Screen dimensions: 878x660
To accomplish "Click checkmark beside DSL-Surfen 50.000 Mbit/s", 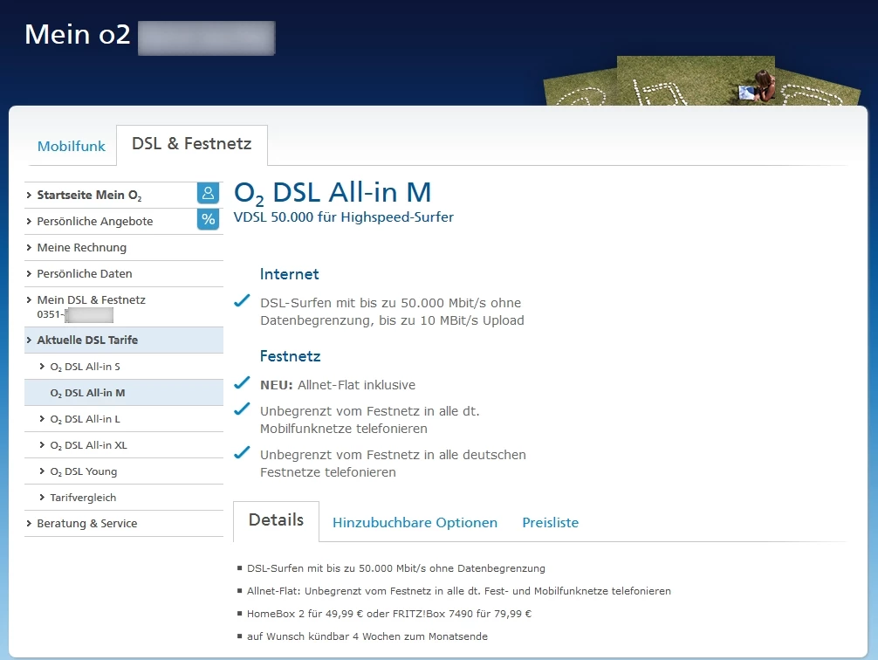I will click(242, 301).
